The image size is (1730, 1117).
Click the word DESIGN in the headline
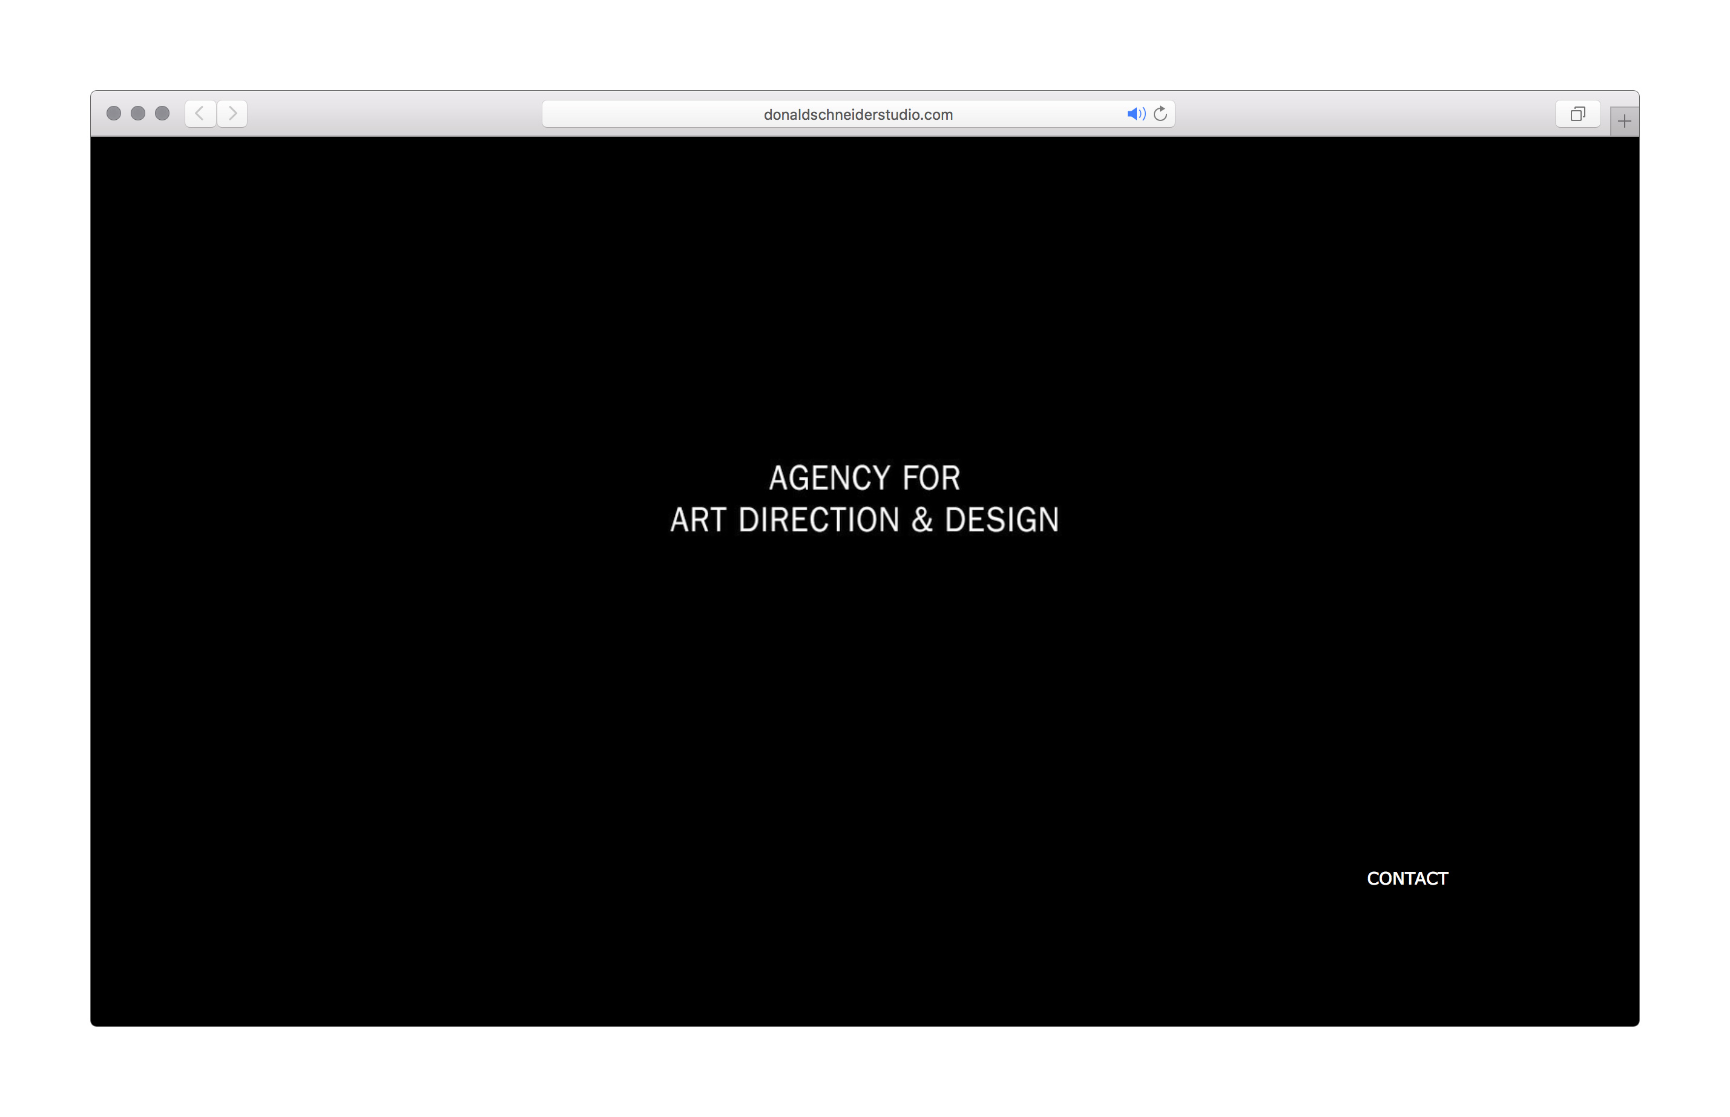[x=1002, y=520]
